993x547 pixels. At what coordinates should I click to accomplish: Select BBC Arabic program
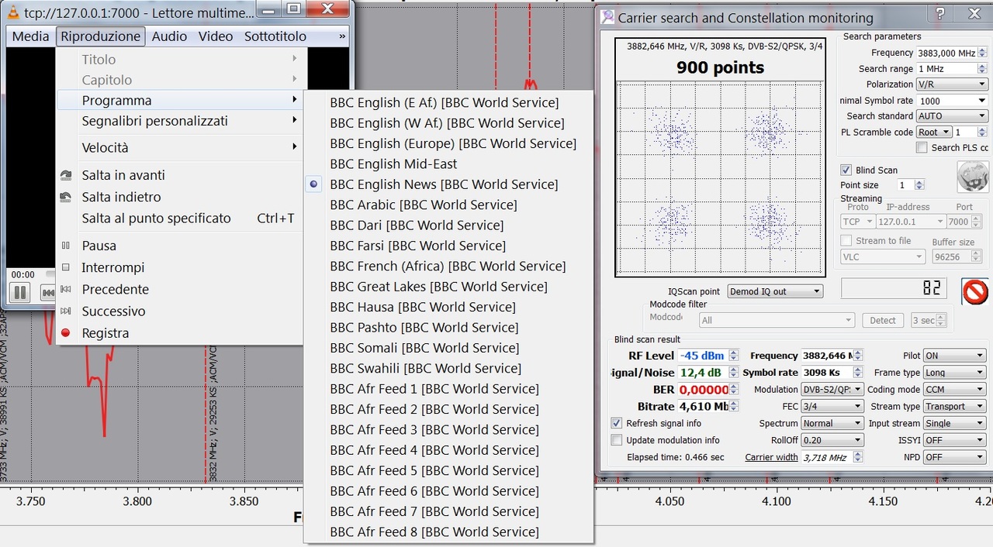coord(448,205)
